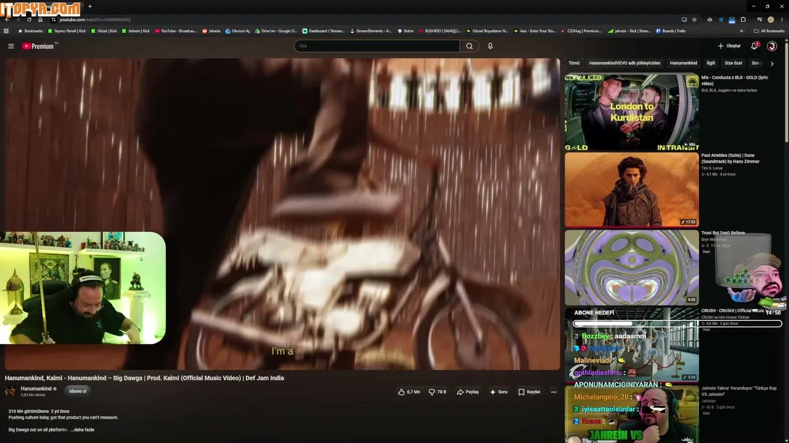This screenshot has height=443, width=789.
Task: Play the Paul Atreides Dune soundtrack thumbnail
Action: [632, 190]
